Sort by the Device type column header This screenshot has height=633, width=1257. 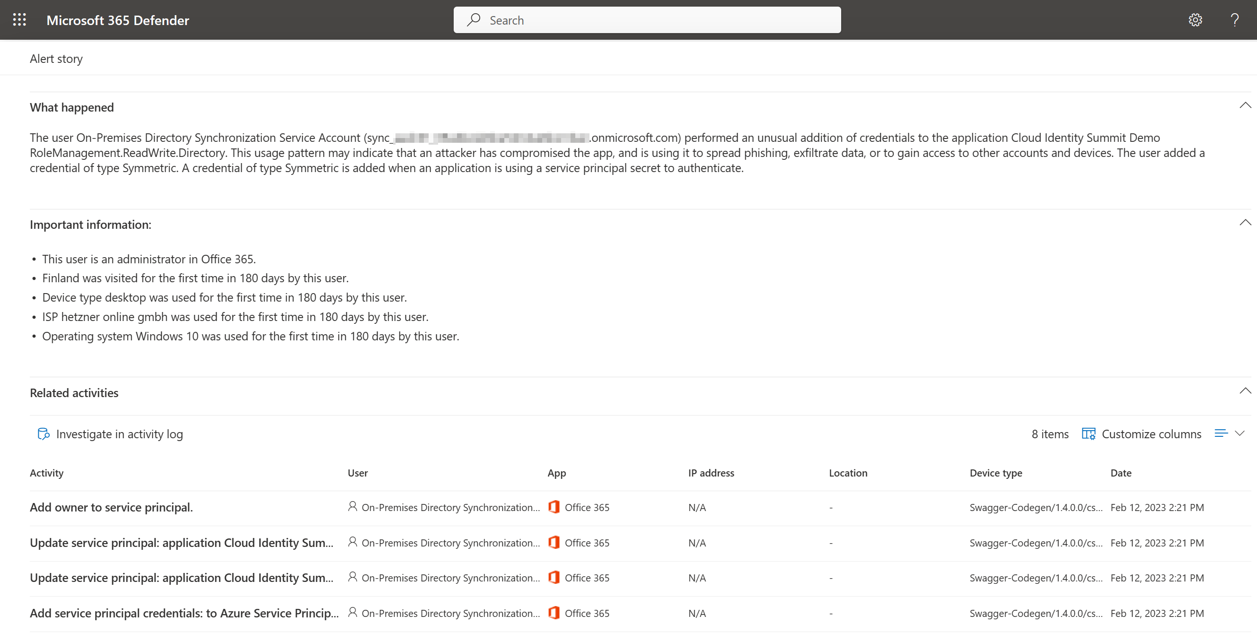pyautogui.click(x=996, y=473)
